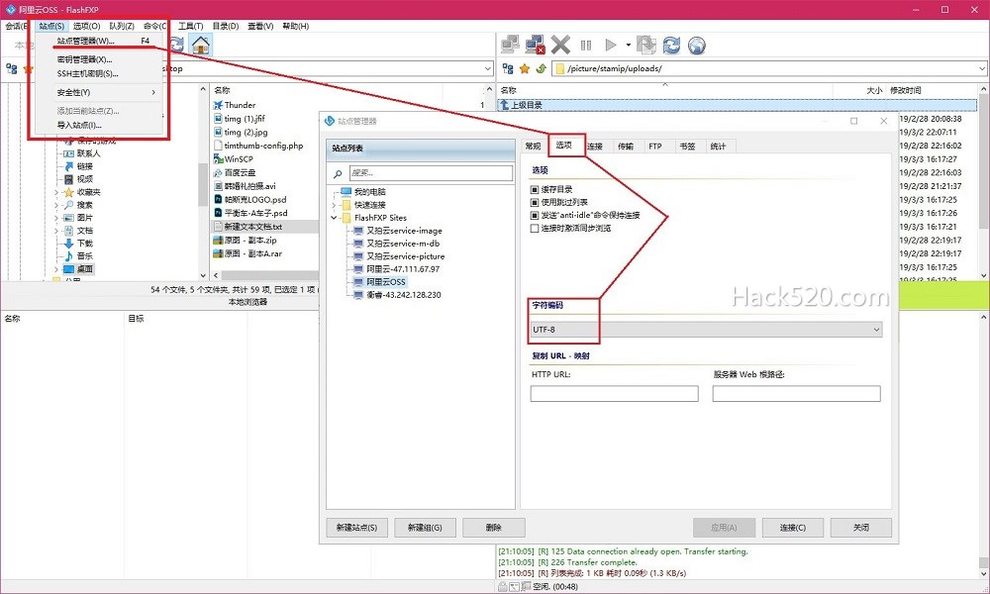Click the remote pane green up-arrow icon
This screenshot has height=594, width=990.
tap(541, 68)
